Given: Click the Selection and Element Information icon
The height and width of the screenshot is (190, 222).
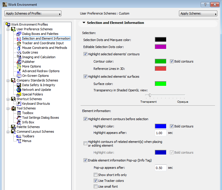Looking at the screenshot, I should (19, 38).
